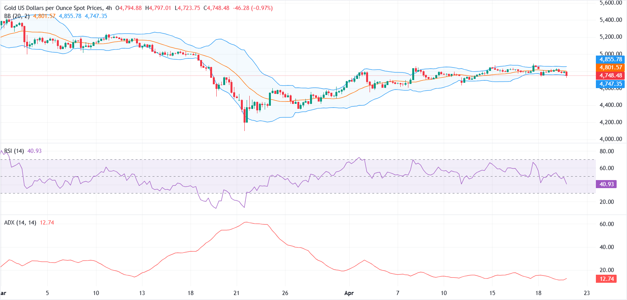
Task: Click the 40.00 level on the ADX scale
Action: tap(607, 247)
